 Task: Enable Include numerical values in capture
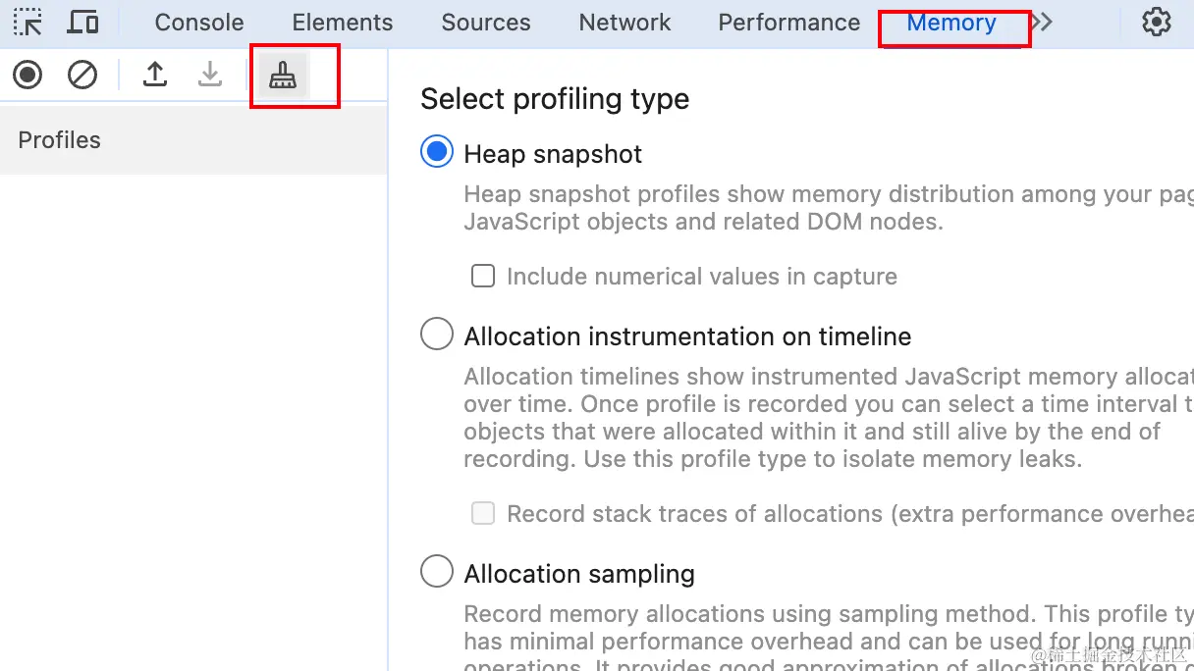[x=483, y=276]
